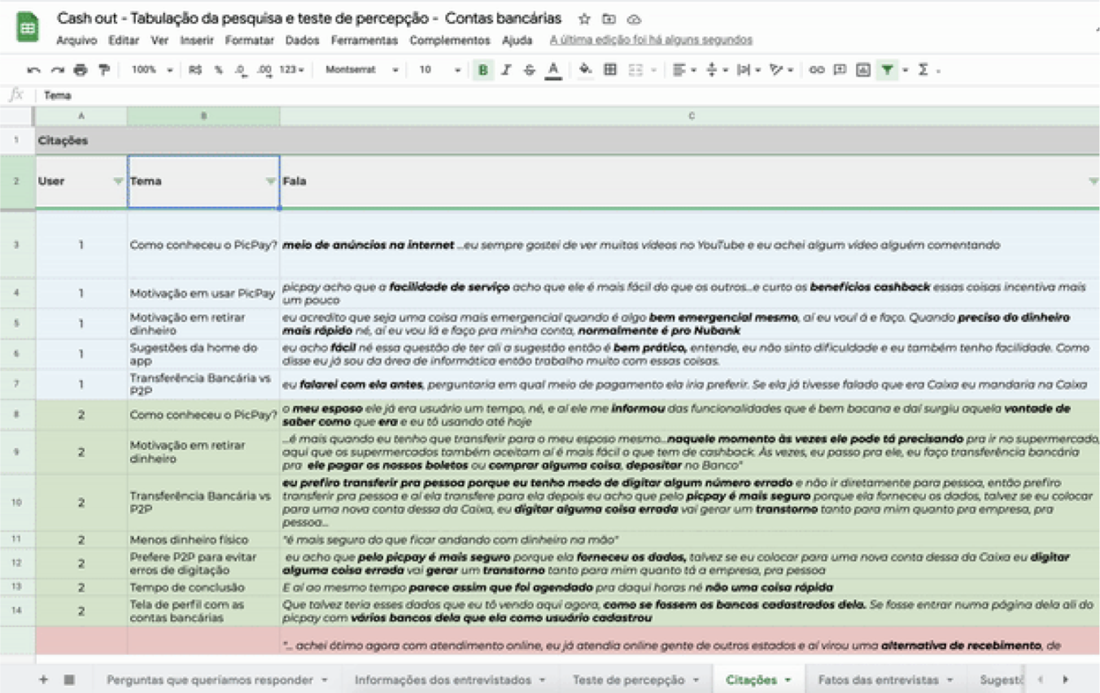Open the zoom level dropdown
The height and width of the screenshot is (693, 1100).
pyautogui.click(x=151, y=70)
